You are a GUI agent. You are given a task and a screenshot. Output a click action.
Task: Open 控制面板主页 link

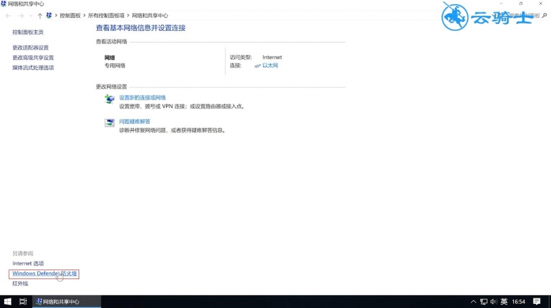28,32
